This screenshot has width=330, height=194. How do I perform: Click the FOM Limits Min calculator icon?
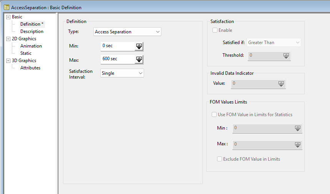coord(297,128)
